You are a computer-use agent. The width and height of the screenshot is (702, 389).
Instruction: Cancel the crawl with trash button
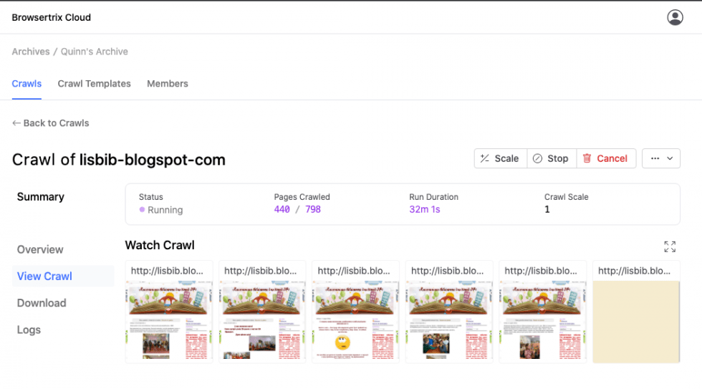pos(605,158)
